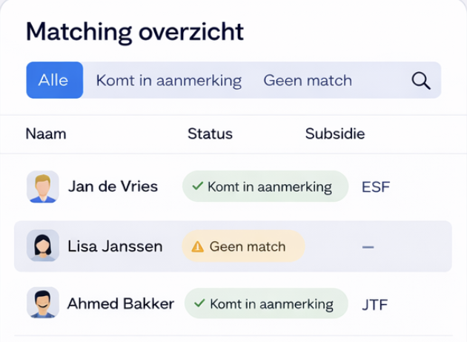Image resolution: width=467 pixels, height=342 pixels.
Task: Click Lisa Janssen's Geen match badge
Action: point(243,246)
